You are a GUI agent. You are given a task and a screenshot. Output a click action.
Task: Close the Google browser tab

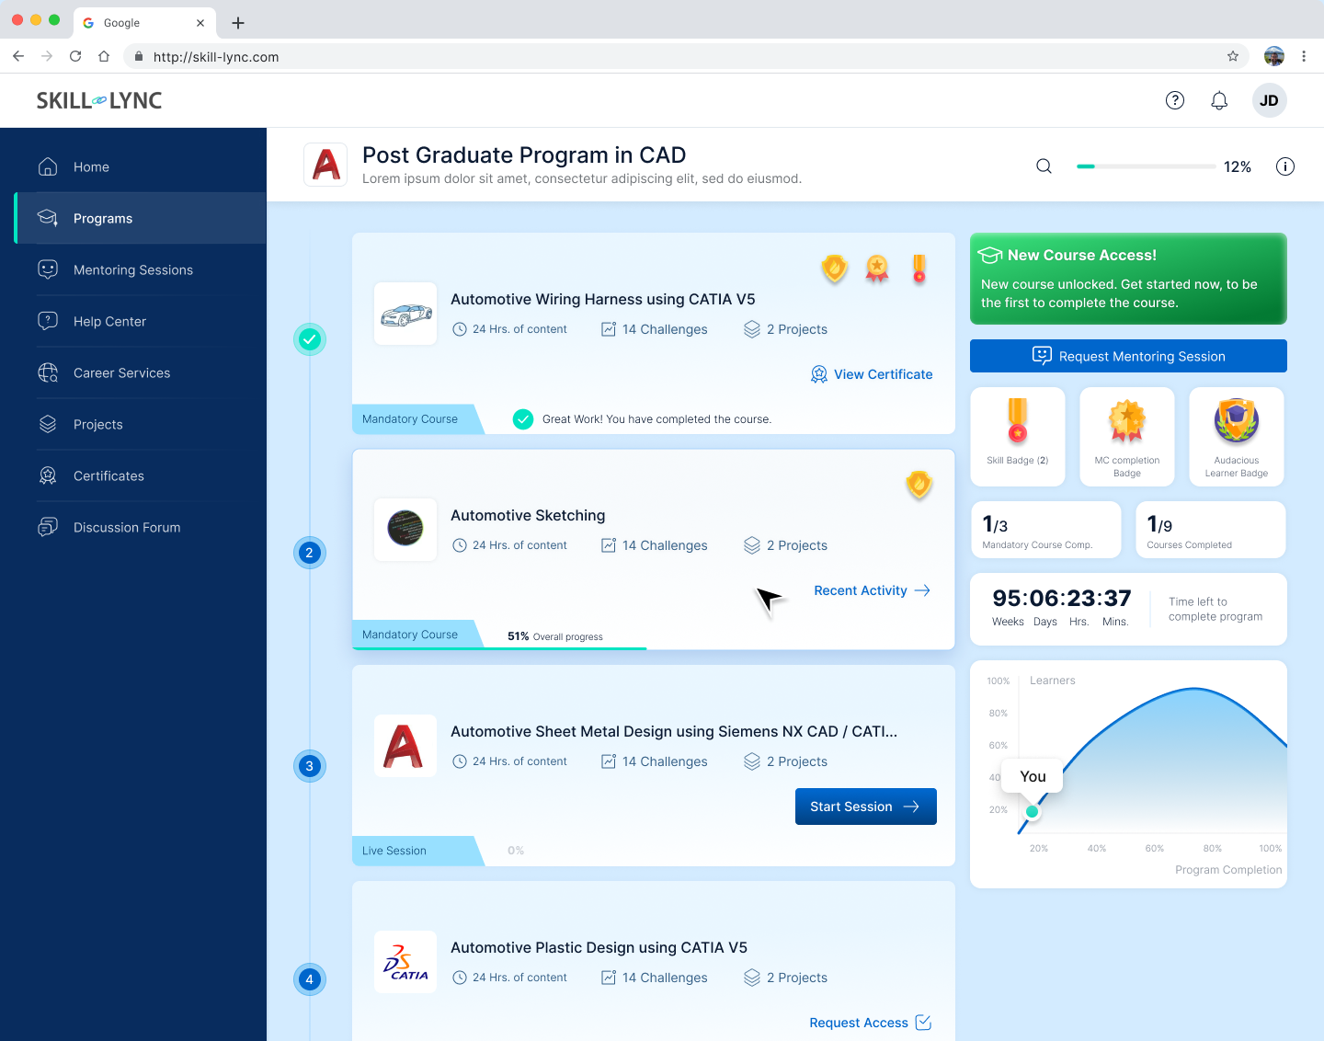[200, 23]
